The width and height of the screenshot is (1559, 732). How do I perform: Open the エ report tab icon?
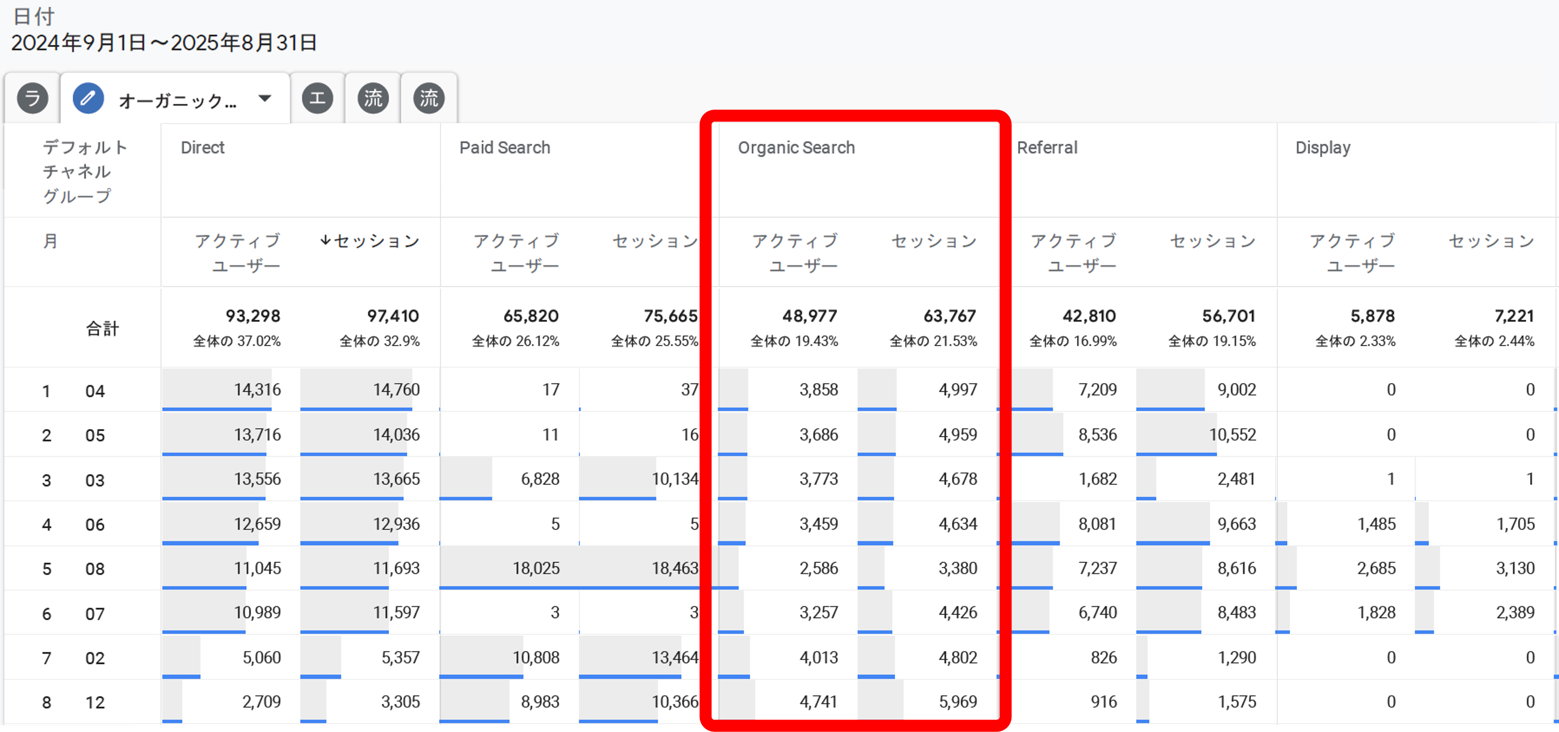[318, 98]
